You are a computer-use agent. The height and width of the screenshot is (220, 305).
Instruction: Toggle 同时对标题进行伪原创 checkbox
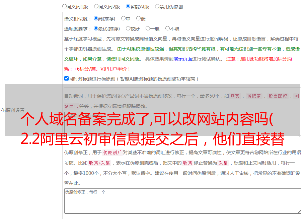pyautogui.click(x=66, y=79)
